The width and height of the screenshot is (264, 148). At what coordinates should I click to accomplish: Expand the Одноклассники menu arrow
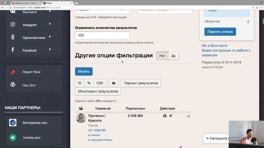pos(50,37)
